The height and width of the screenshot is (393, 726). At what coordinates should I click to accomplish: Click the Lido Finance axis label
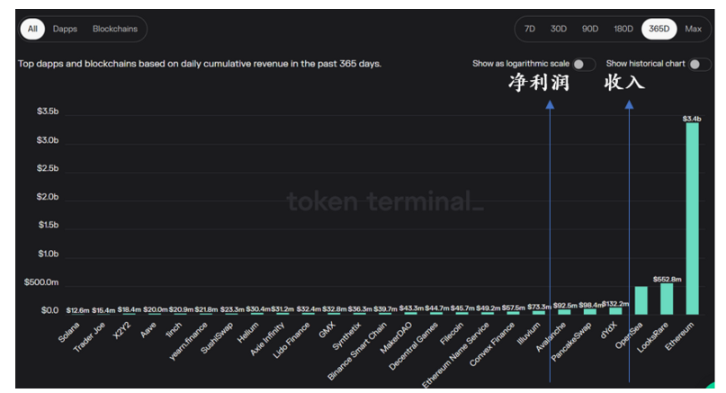tap(291, 340)
